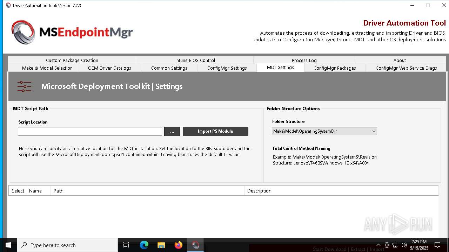Image resolution: width=449 pixels, height=252 pixels.
Task: Click the app icon in title bar
Action: 8,5
